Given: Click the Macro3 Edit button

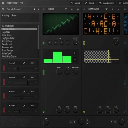Looking at the screenshot, I should pyautogui.click(x=33, y=91).
